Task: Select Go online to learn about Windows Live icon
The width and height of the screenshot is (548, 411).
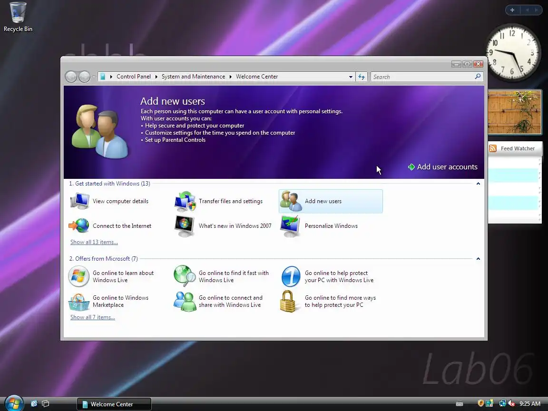Action: pyautogui.click(x=78, y=276)
